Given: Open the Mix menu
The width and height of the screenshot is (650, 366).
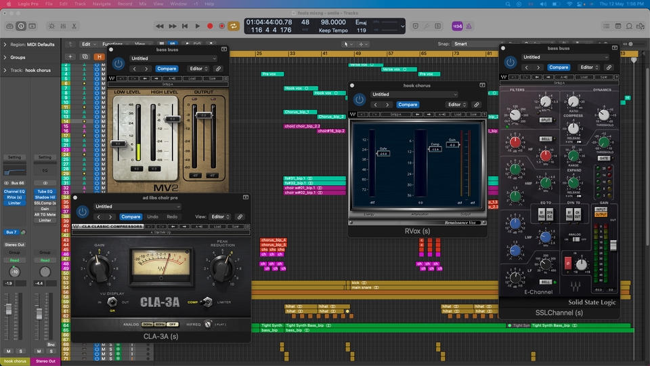Looking at the screenshot, I should coord(143,4).
